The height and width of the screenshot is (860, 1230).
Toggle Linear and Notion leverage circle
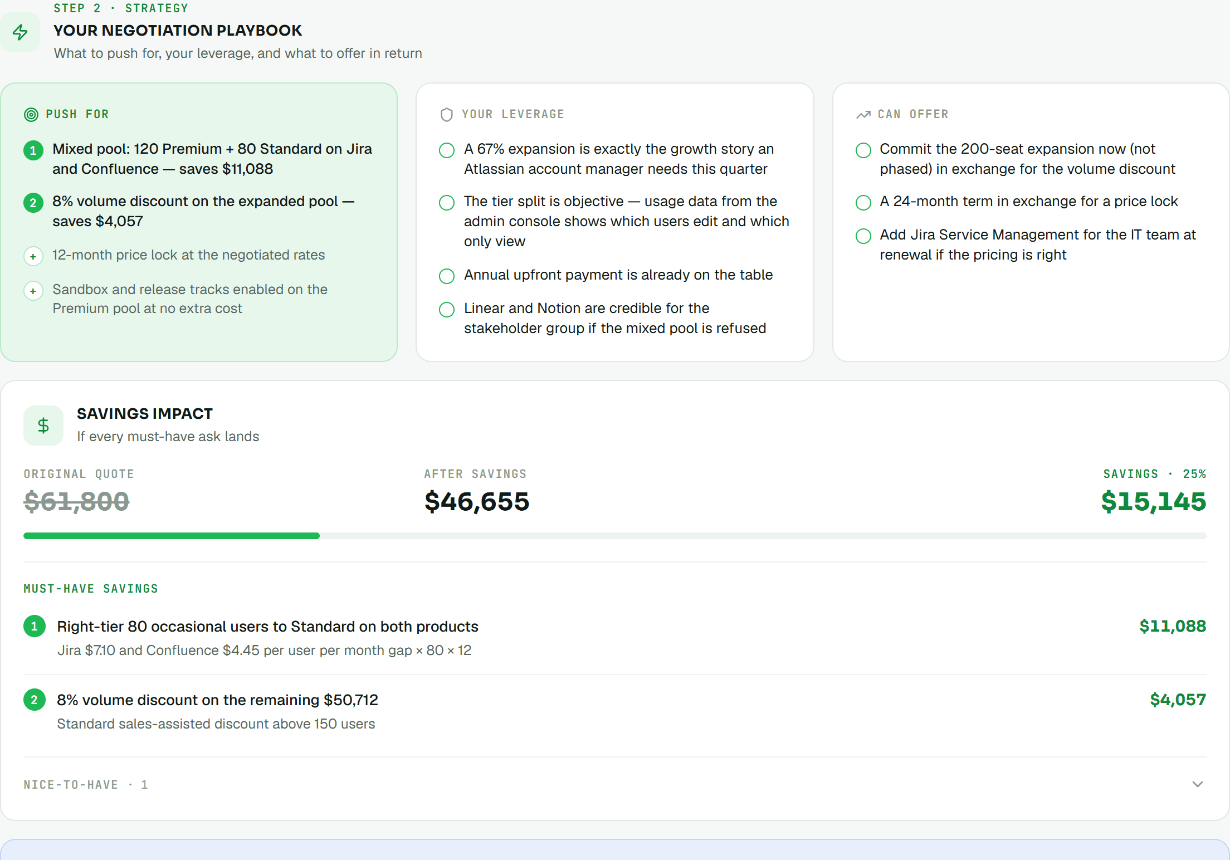click(447, 310)
